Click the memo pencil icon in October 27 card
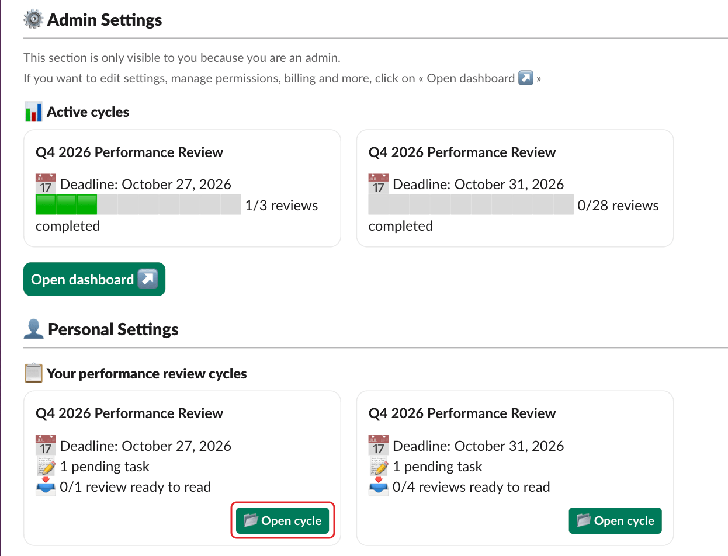728x556 pixels. coord(46,467)
